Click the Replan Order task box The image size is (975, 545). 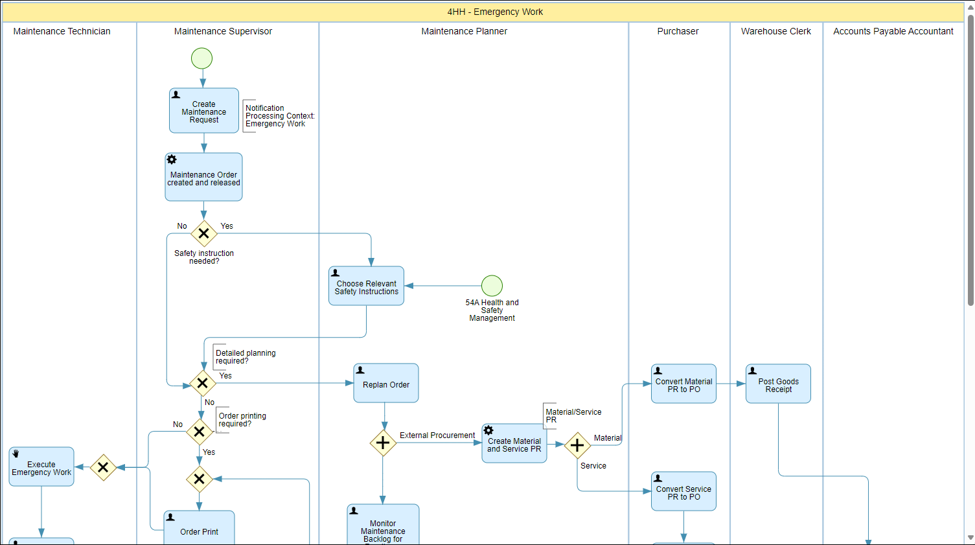[x=386, y=383]
